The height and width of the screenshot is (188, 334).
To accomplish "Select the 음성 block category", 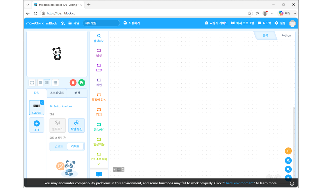I will point(99,53).
